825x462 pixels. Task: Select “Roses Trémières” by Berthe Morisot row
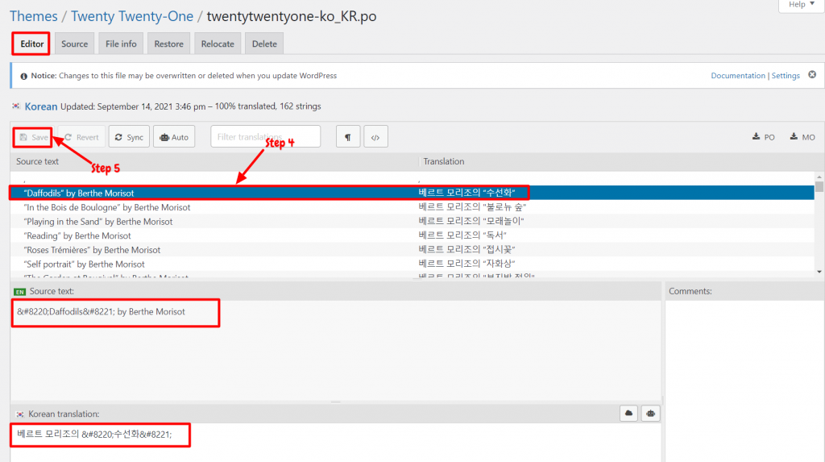[412, 250]
